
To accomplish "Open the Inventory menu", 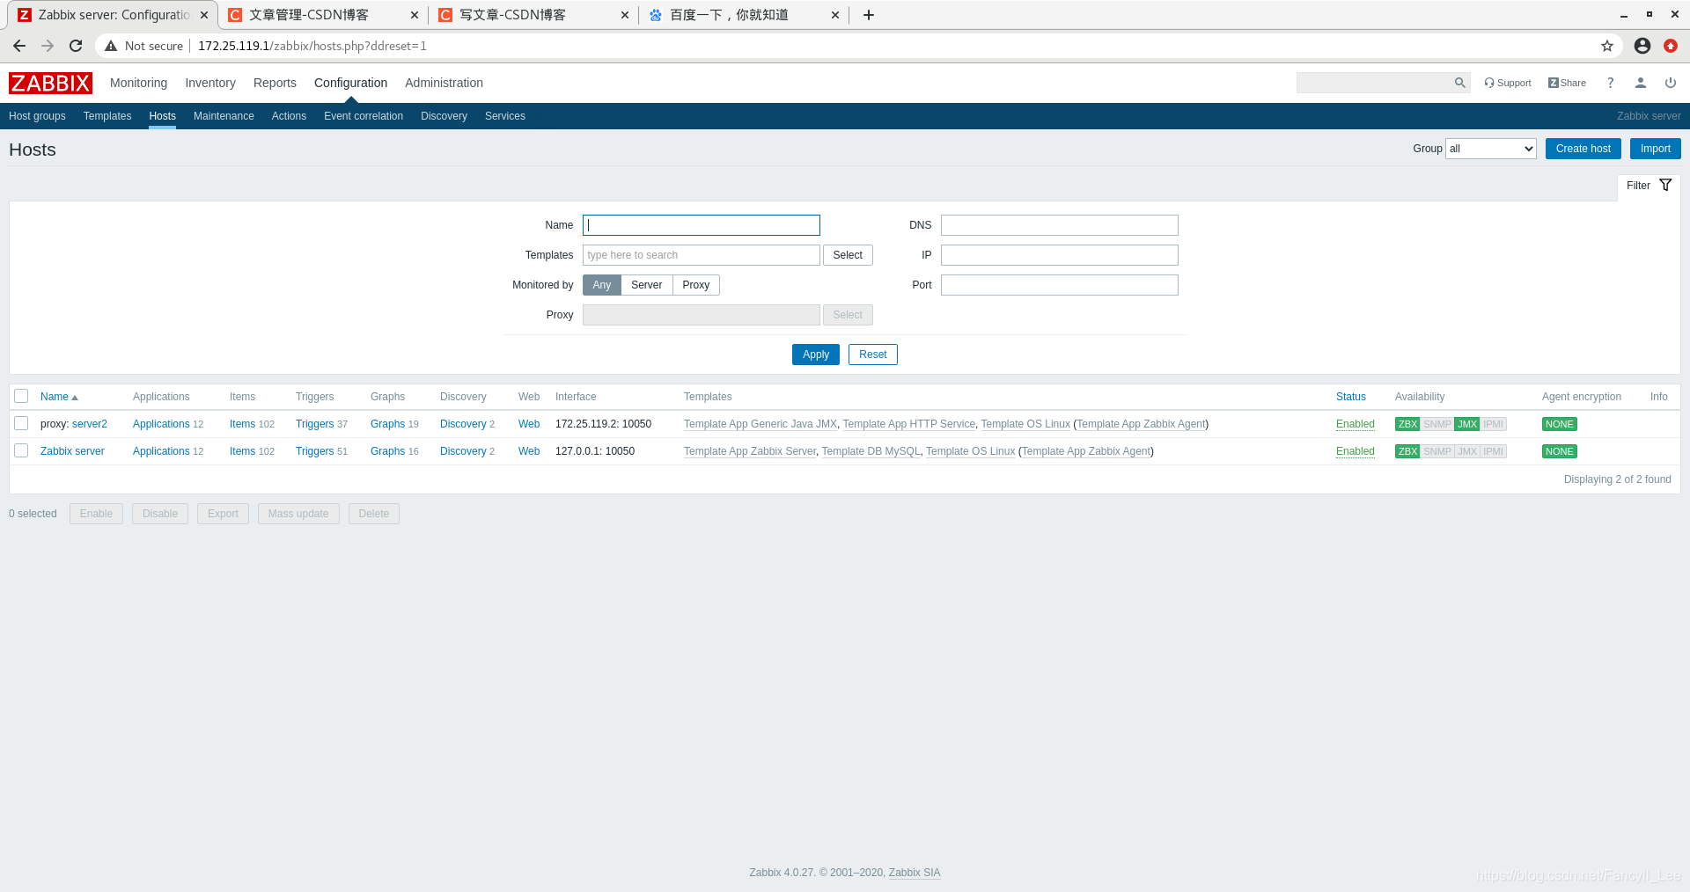I will pyautogui.click(x=210, y=83).
